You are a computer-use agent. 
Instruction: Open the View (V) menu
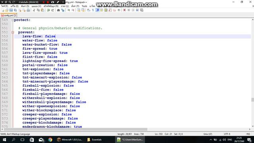[36, 6]
